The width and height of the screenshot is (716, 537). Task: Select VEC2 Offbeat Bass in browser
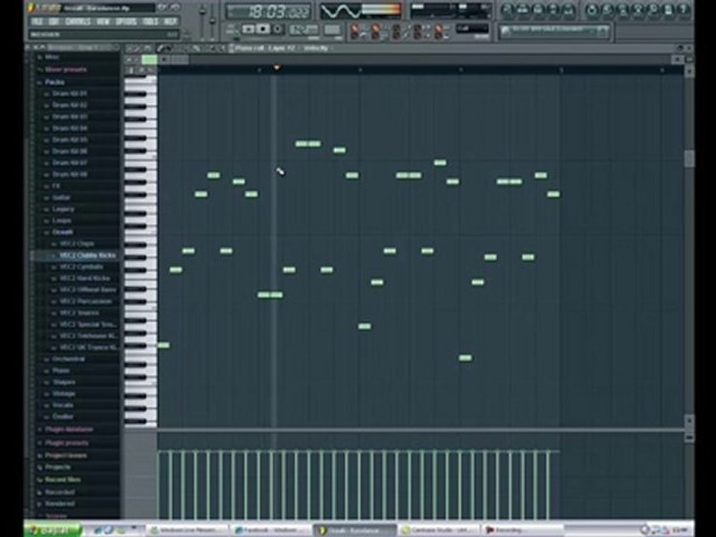(x=87, y=289)
